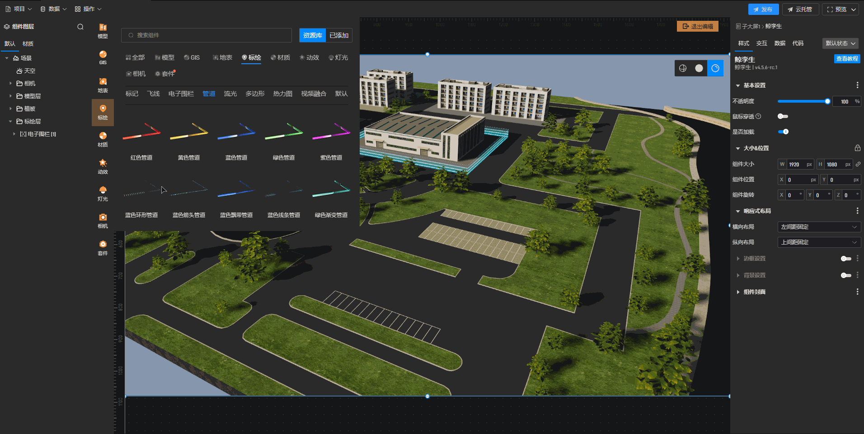Click the search icon in 组件图层 panel

click(x=80, y=27)
